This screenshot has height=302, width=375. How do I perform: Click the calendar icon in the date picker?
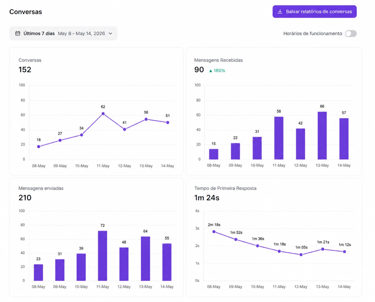(x=18, y=34)
